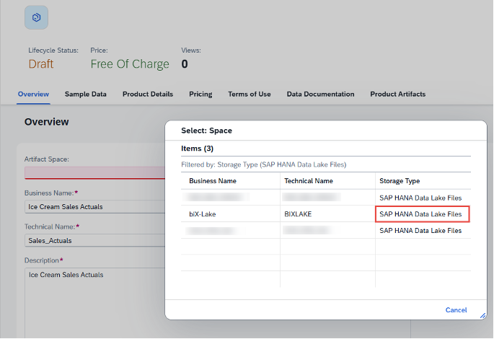Click the Free Of Charge price value
Image resolution: width=494 pixels, height=339 pixels.
(x=130, y=64)
